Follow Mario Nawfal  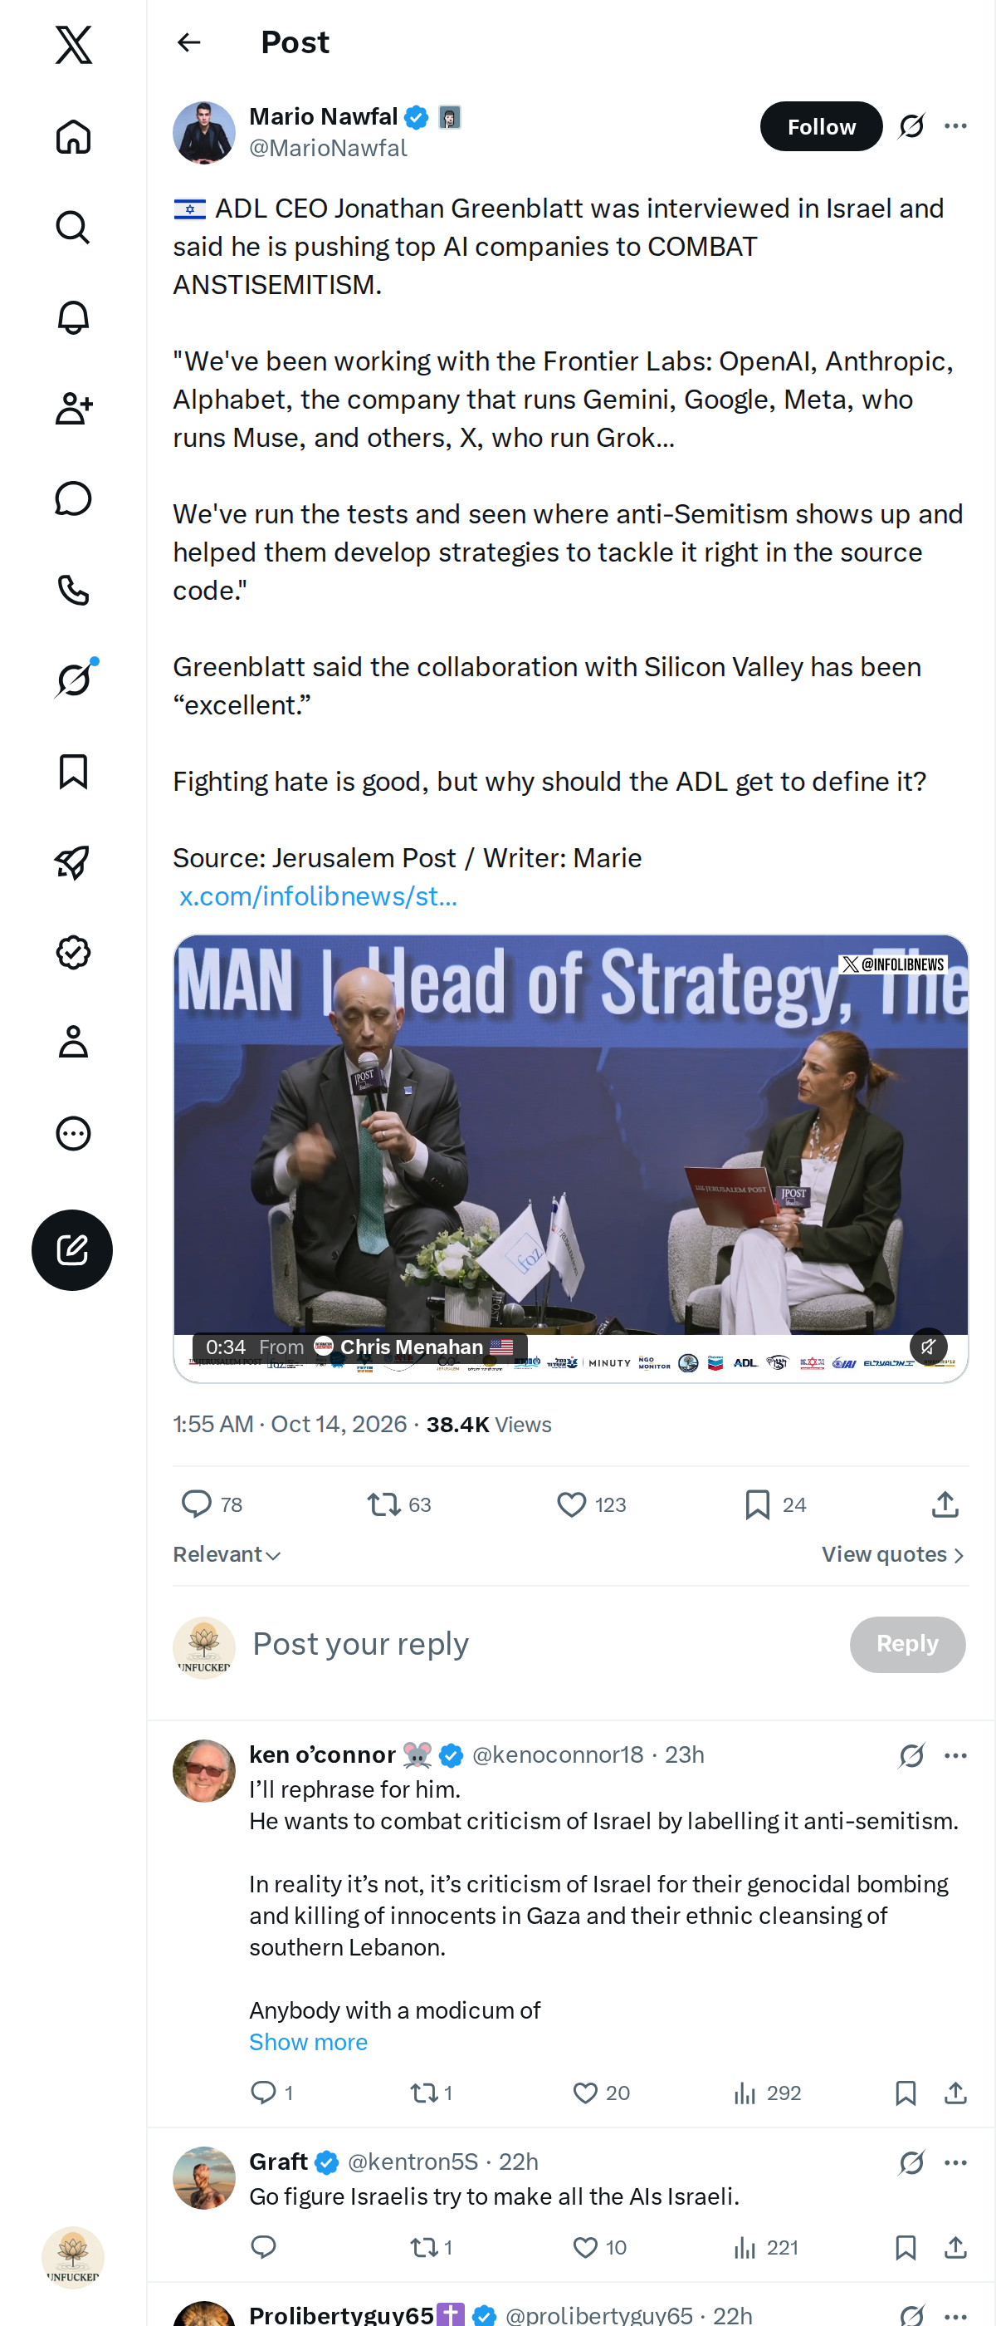click(x=821, y=126)
